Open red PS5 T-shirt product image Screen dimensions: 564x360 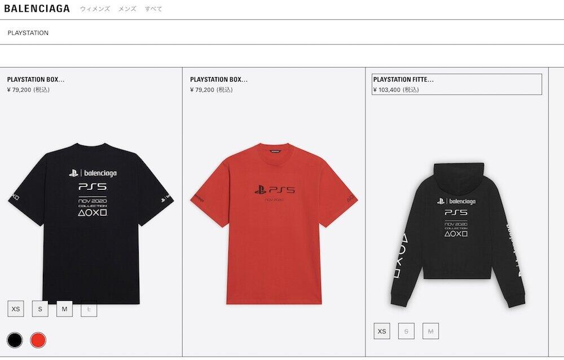click(x=274, y=224)
